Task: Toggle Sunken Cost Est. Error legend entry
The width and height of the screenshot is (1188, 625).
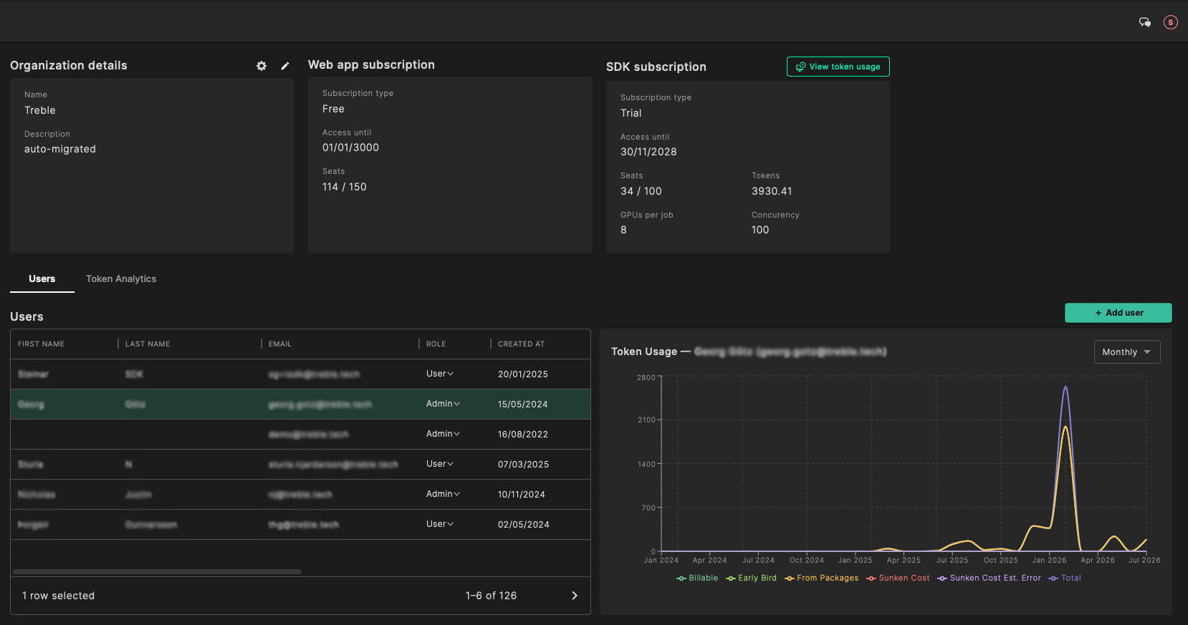Action: click(x=989, y=578)
